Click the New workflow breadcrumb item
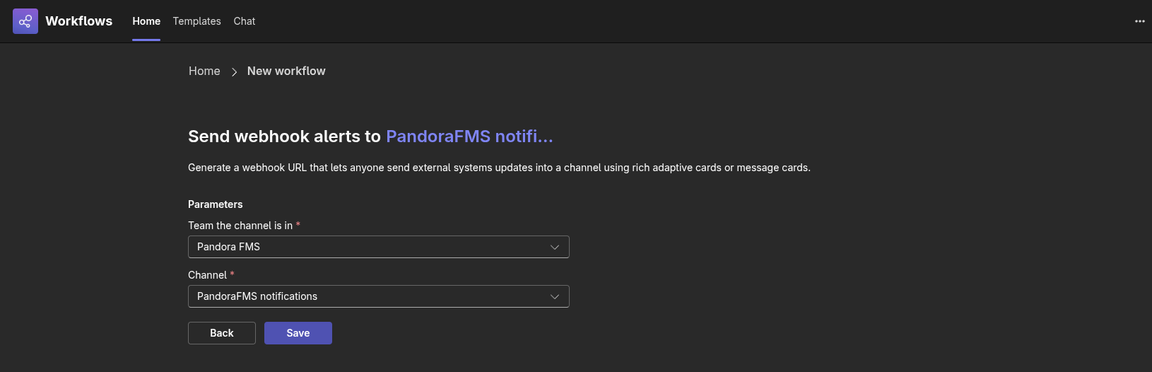This screenshot has width=1152, height=372. [286, 71]
